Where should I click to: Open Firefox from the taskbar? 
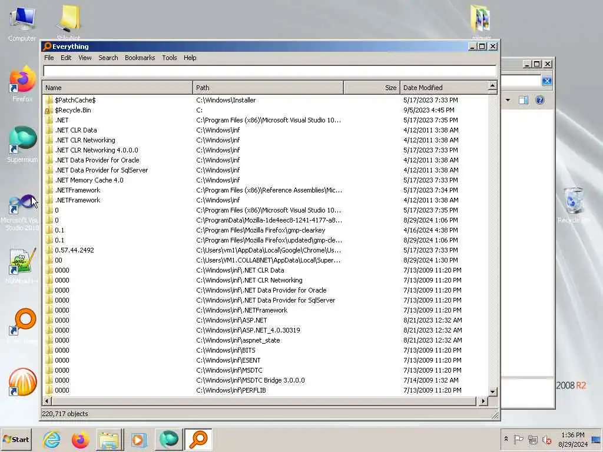coord(80,439)
